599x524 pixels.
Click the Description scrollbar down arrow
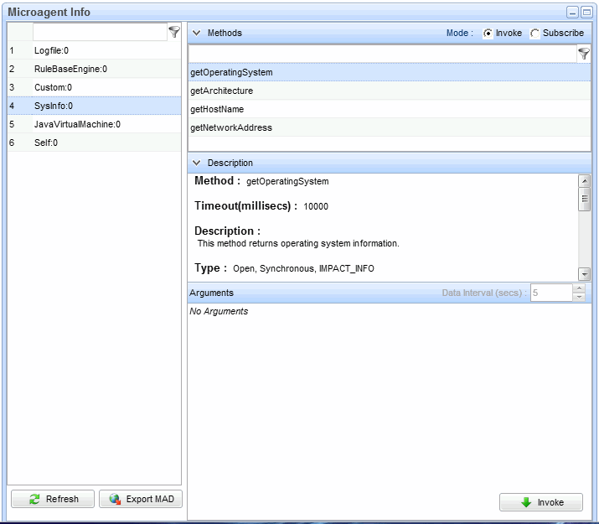[585, 273]
